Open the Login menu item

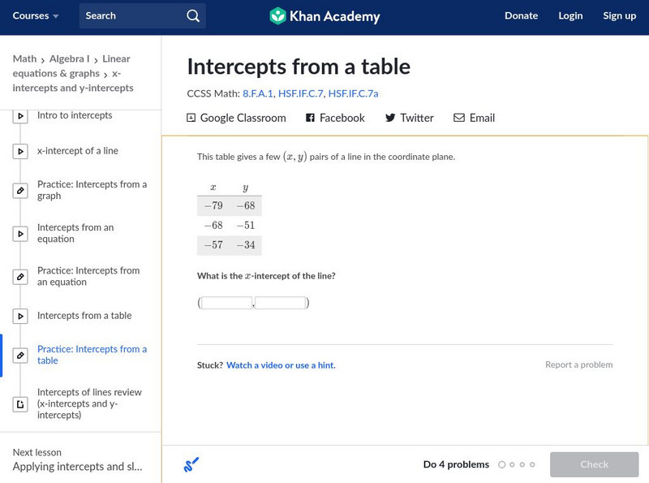[570, 16]
